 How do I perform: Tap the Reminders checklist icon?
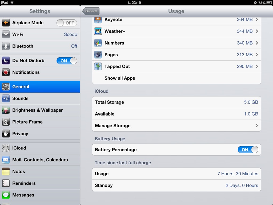[6, 183]
